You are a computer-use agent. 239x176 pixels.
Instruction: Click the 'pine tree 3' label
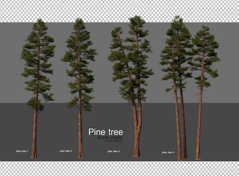coord(113,151)
